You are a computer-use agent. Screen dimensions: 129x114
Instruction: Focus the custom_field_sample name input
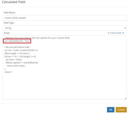tap(65, 18)
